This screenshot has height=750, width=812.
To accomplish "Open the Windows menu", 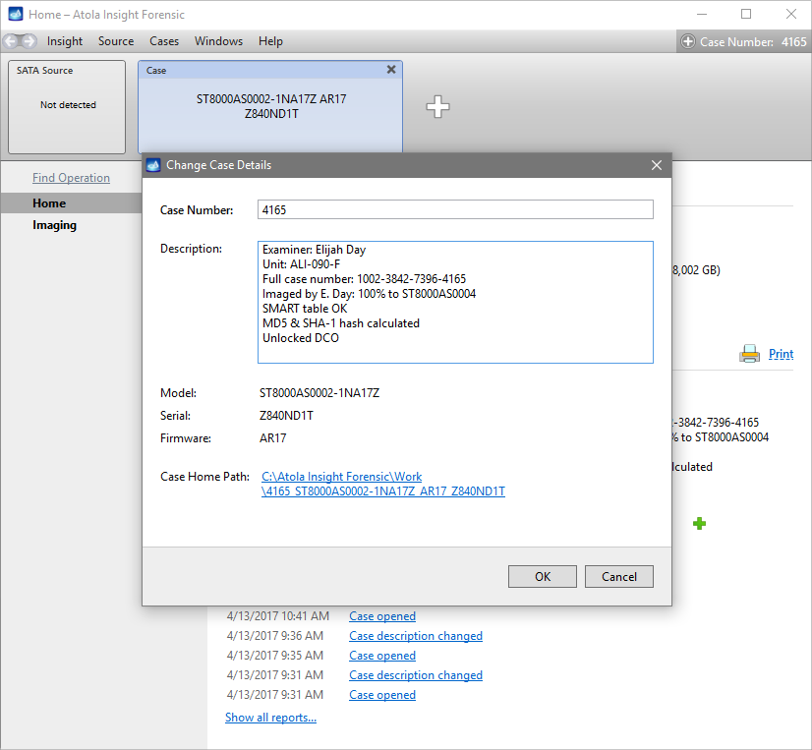I will point(218,41).
